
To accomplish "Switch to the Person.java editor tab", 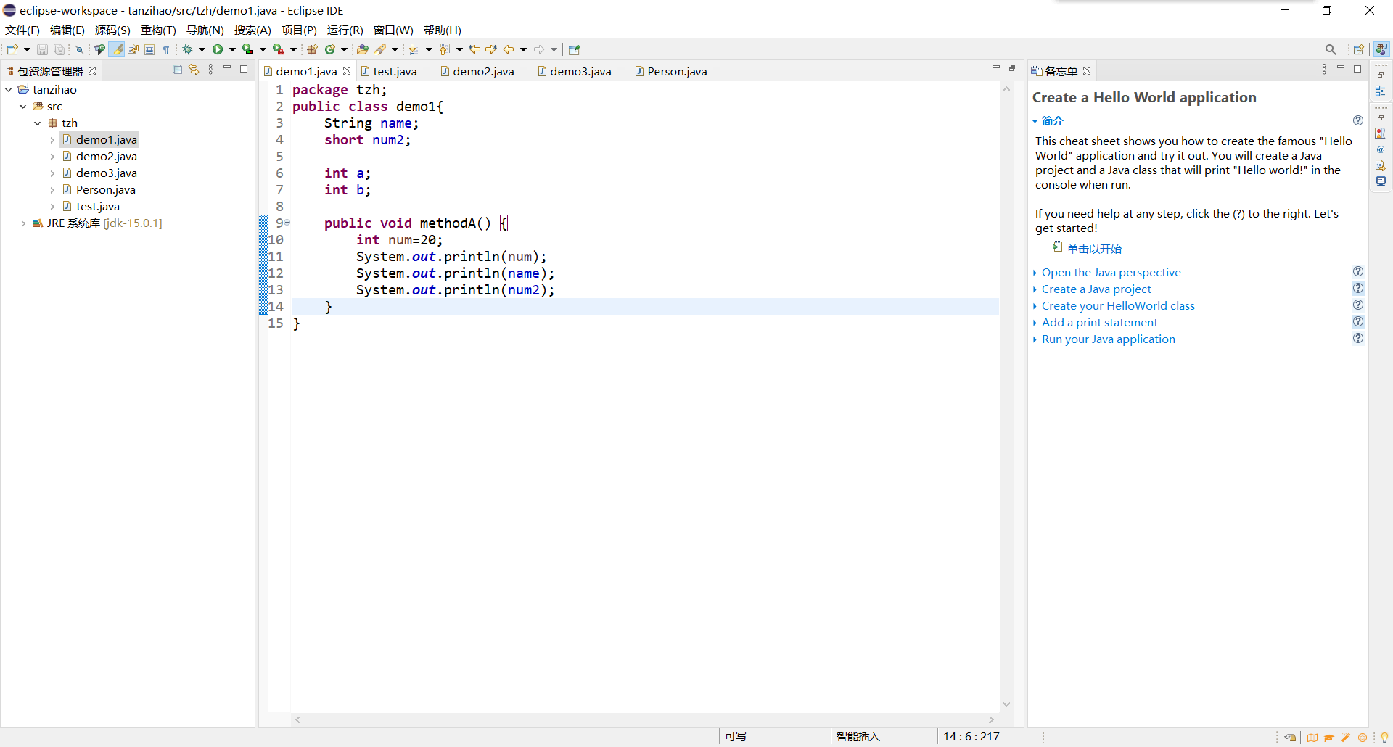I will [x=676, y=71].
